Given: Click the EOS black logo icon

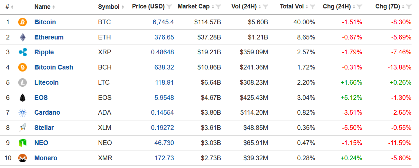Looking at the screenshot, I should pyautogui.click(x=22, y=97).
